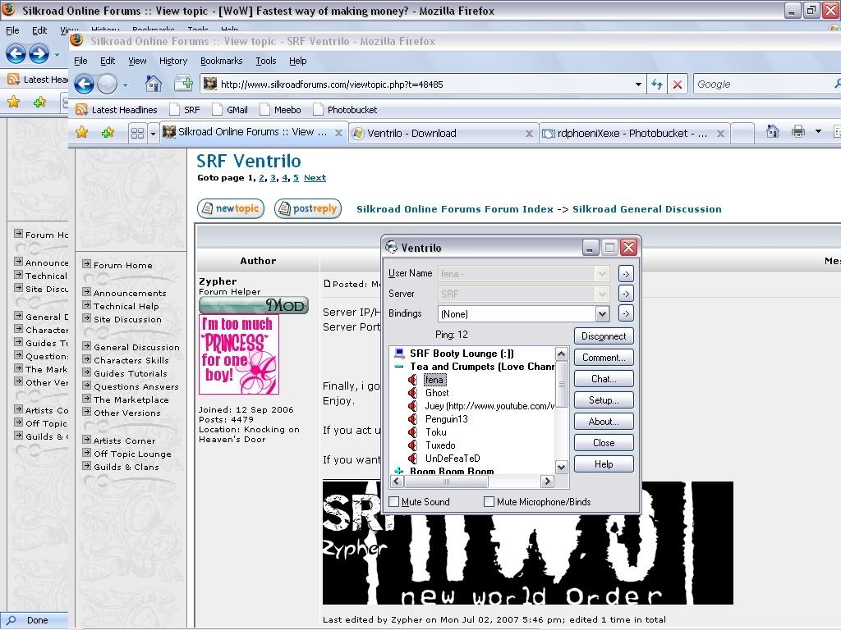Viewport: 841px width, 630px height.
Task: Click the tab group grid icon
Action: 137,133
